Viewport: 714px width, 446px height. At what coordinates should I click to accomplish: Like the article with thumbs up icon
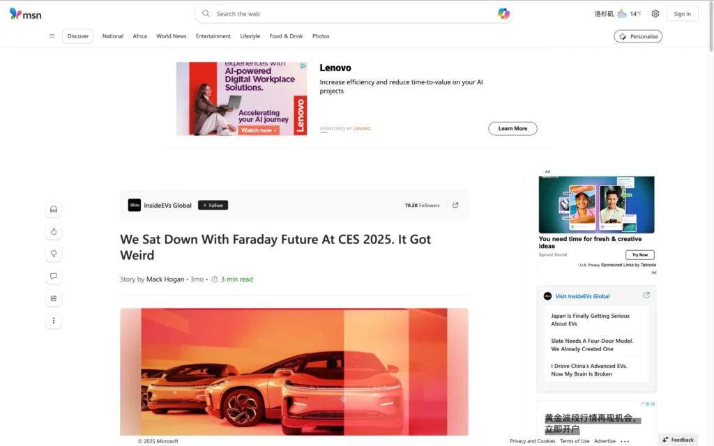(x=54, y=231)
